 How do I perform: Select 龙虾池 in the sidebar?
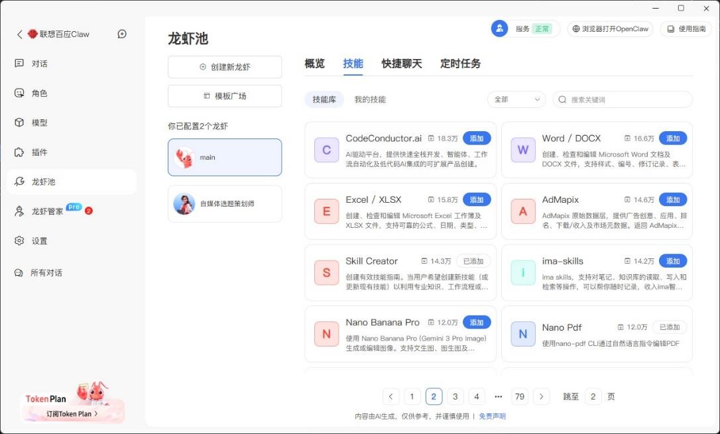72,182
